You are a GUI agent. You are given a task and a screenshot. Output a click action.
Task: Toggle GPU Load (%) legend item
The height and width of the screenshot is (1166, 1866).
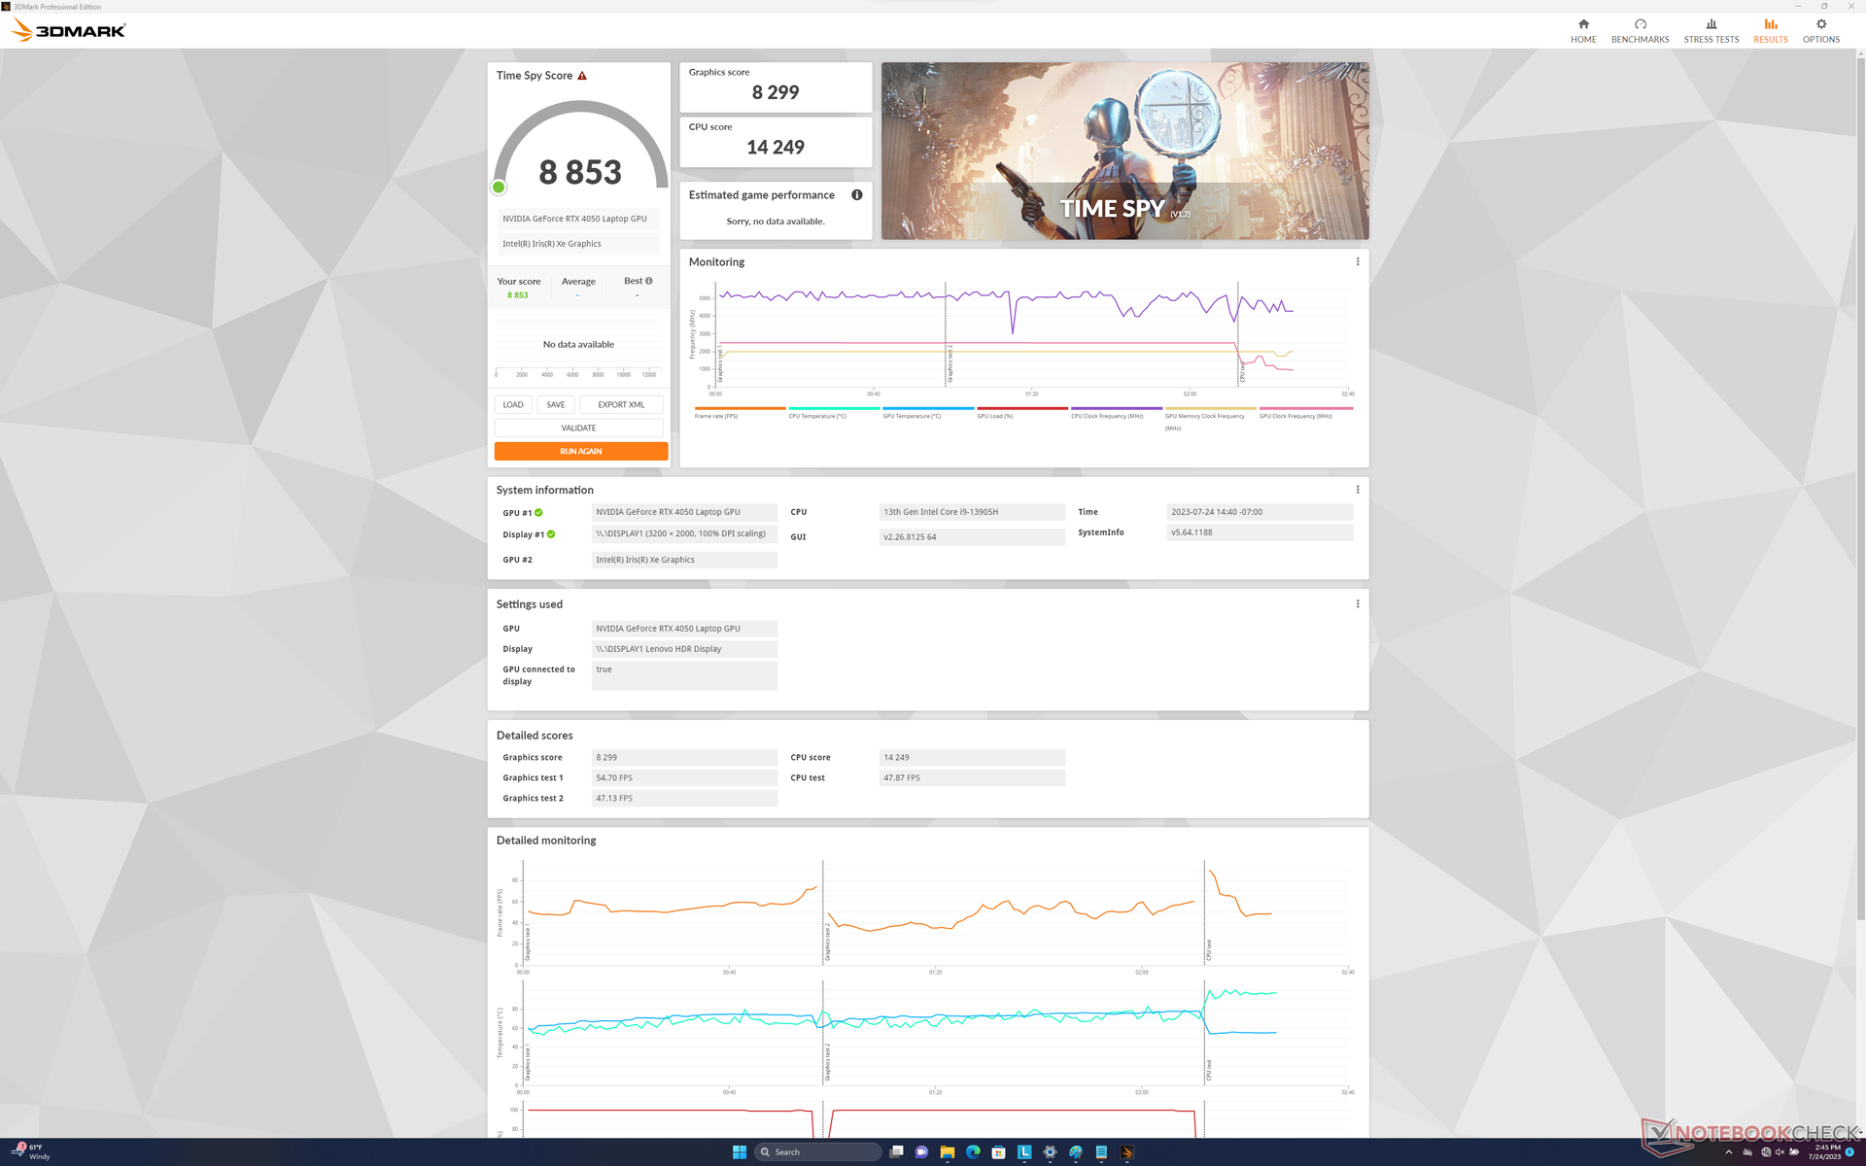(x=1022, y=413)
